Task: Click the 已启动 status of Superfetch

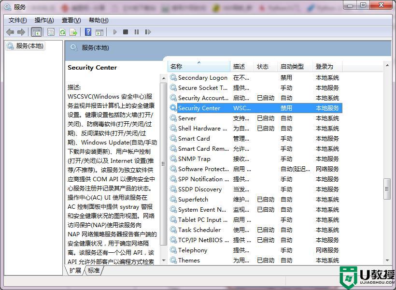Action: click(266, 200)
